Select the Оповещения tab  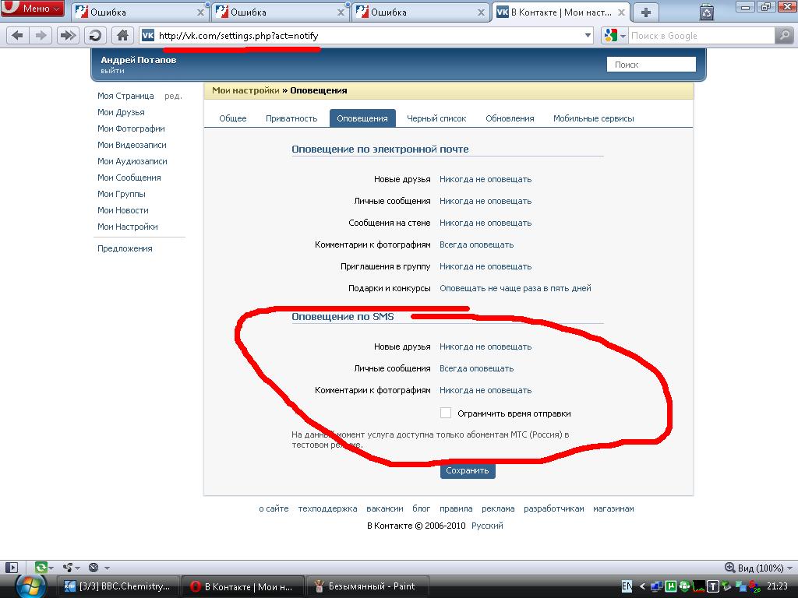point(362,118)
